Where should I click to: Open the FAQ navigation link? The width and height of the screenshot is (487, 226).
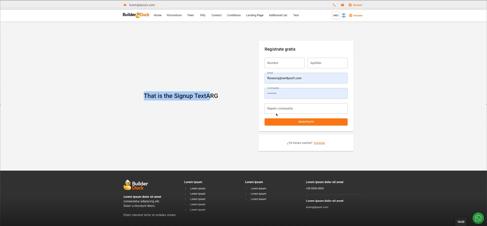click(203, 15)
